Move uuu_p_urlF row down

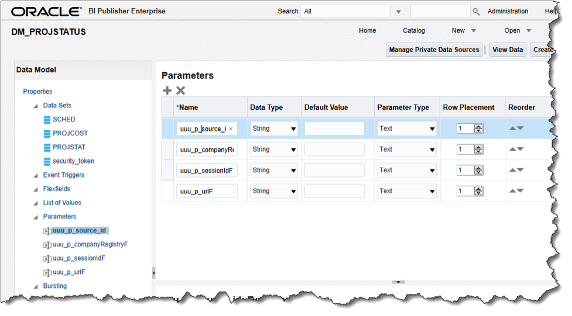click(x=520, y=191)
